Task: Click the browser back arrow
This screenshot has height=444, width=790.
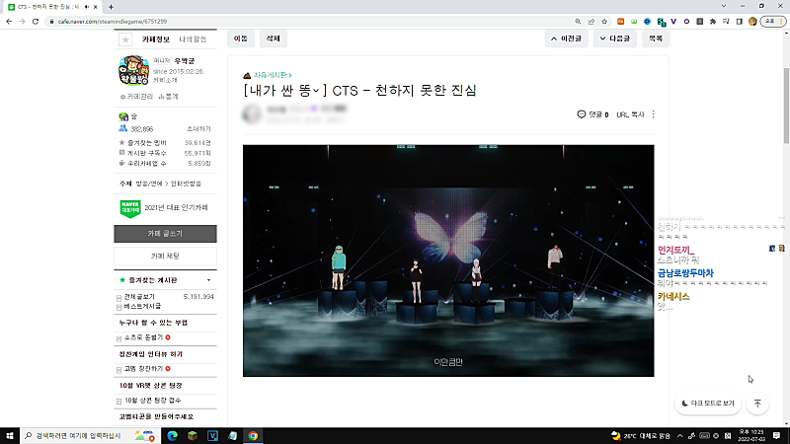Action: tap(9, 21)
